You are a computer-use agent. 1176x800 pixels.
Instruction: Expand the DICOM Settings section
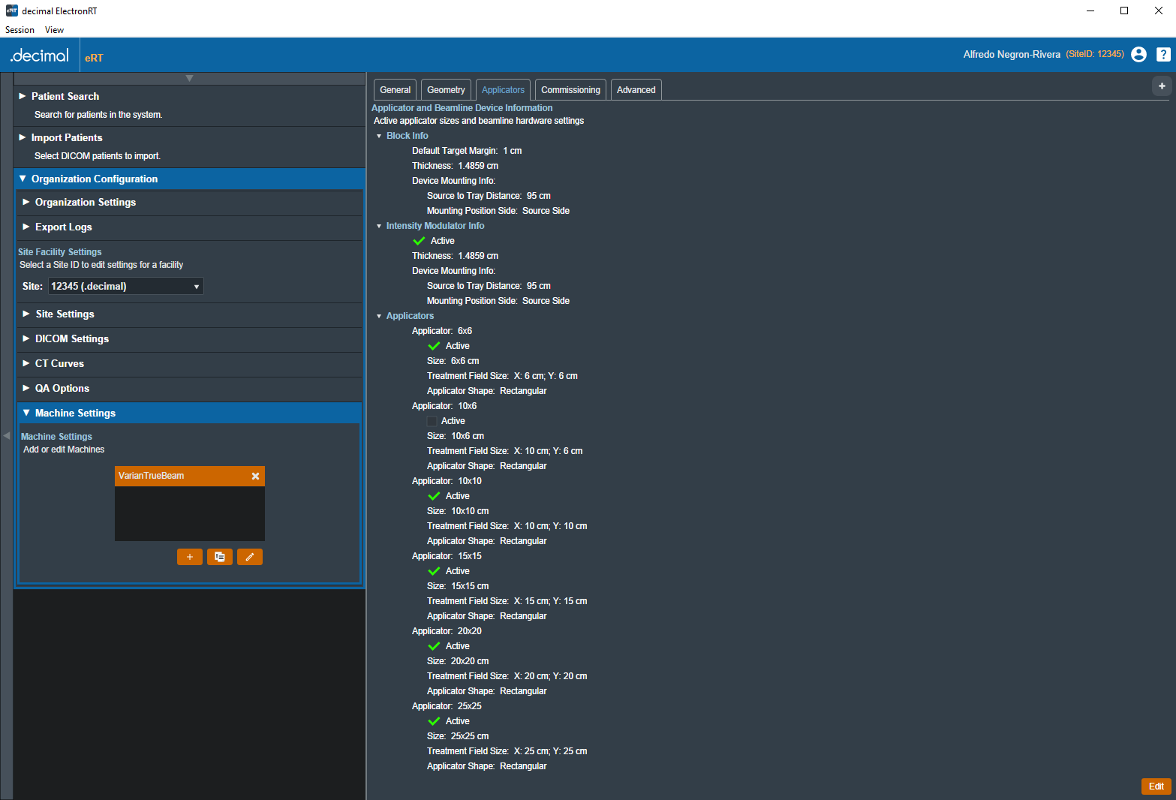pos(72,339)
